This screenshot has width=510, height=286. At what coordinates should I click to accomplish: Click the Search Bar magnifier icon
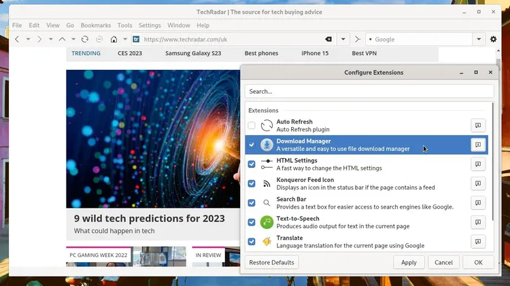click(267, 203)
